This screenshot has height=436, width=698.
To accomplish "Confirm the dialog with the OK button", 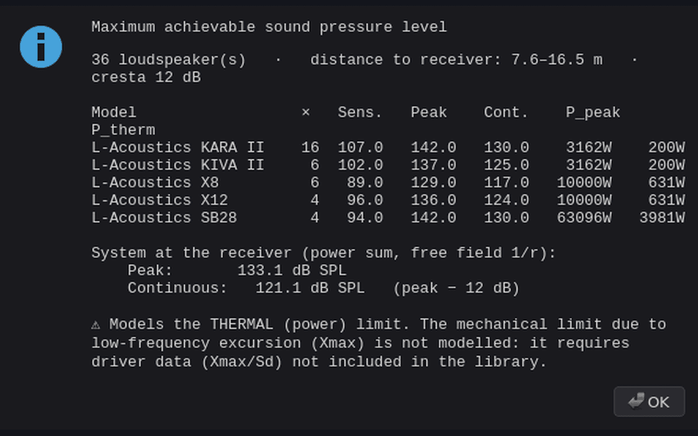I will click(649, 402).
